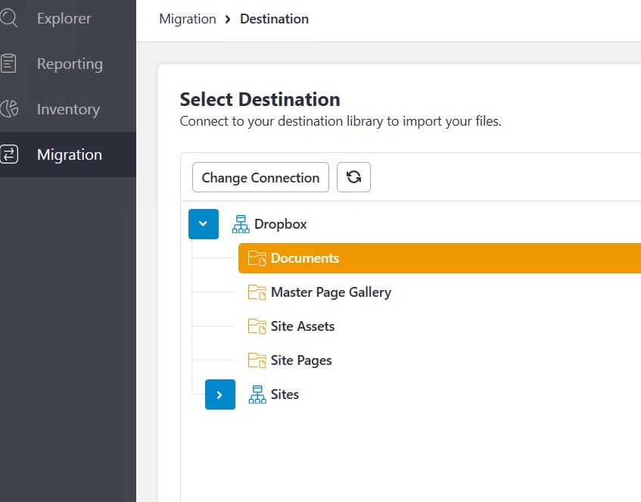The width and height of the screenshot is (641, 502).
Task: Select the Site Assets library
Action: (x=303, y=326)
